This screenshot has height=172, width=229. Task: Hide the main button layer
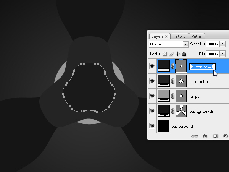[x=152, y=81]
